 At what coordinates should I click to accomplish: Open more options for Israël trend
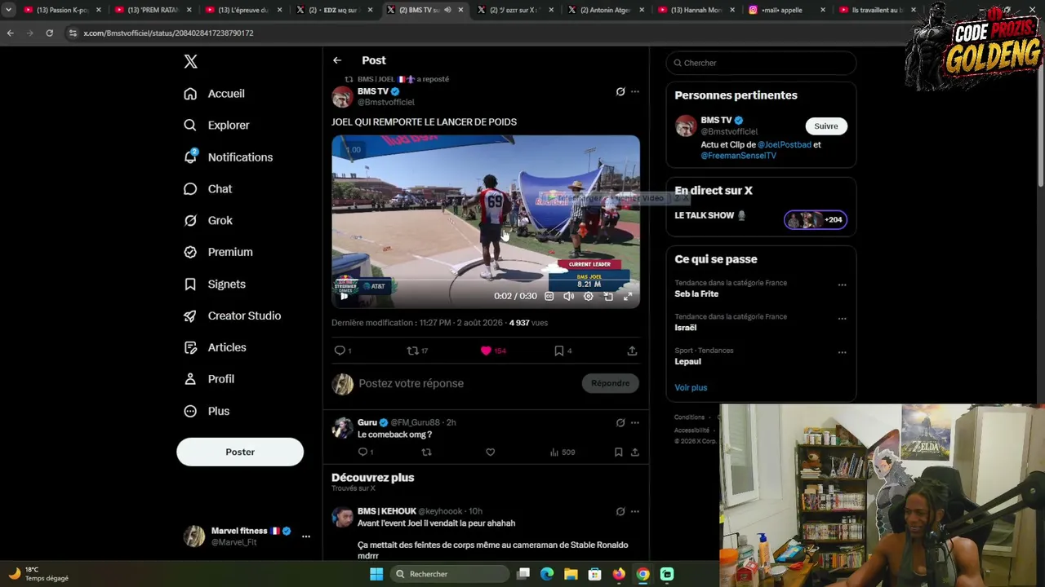click(842, 319)
